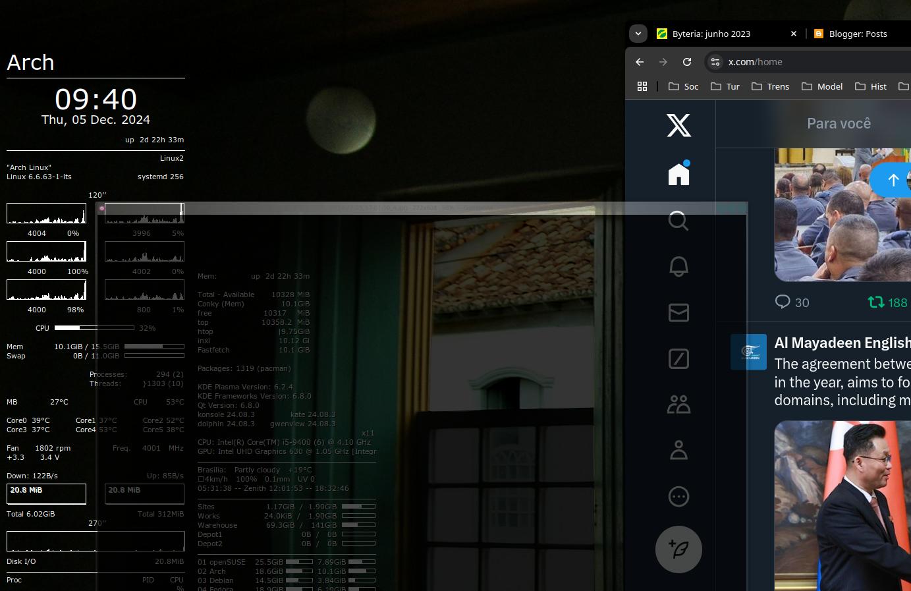Click the Packages: 1319 (pacman) line
This screenshot has width=911, height=591.
click(244, 368)
